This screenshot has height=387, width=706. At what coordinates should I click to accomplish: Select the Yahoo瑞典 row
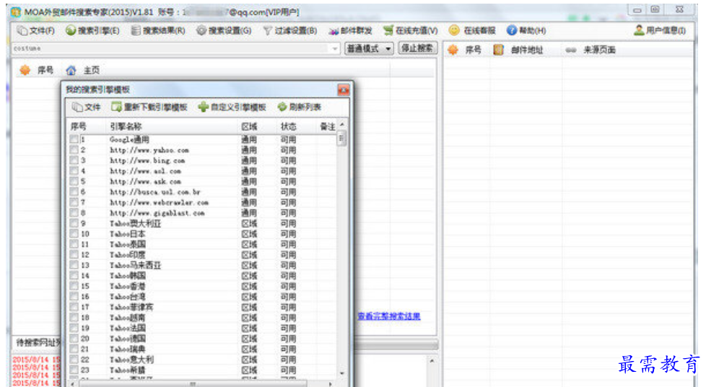pos(203,349)
